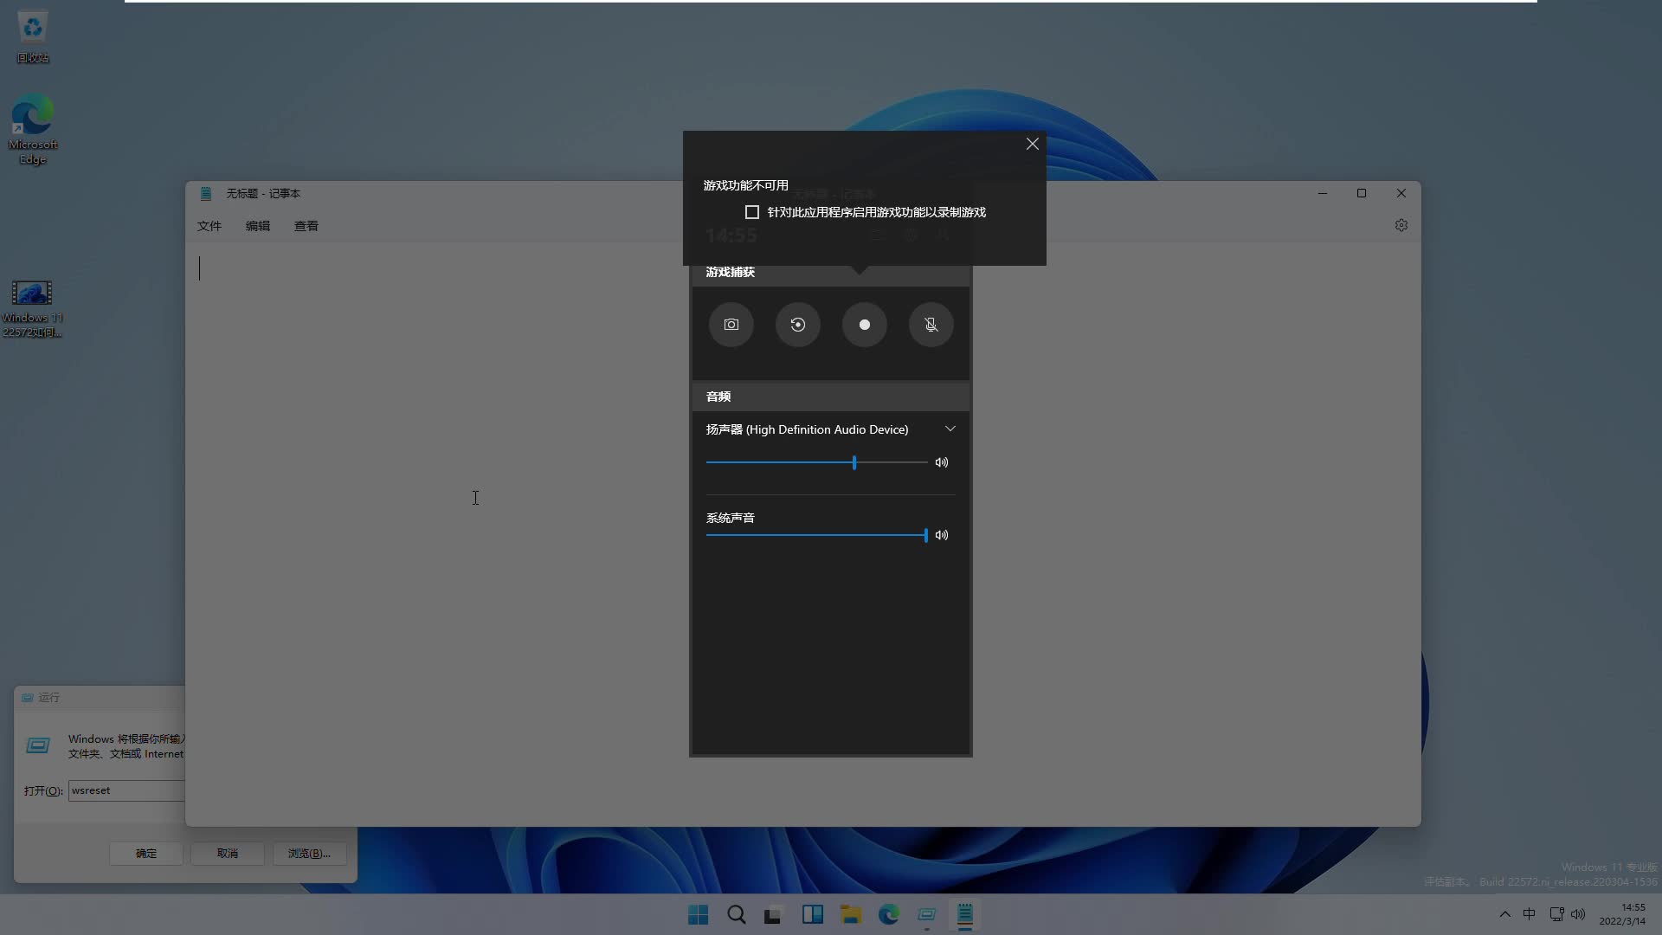Open the 文件 menu in Notepad
This screenshot has width=1662, height=935.
(209, 226)
